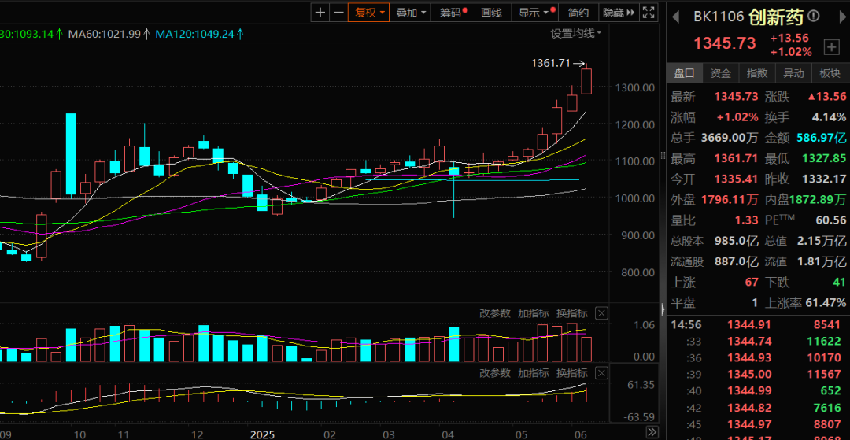Switch to the 资金 tab
Viewport: 850px width, 440px height.
tap(721, 73)
